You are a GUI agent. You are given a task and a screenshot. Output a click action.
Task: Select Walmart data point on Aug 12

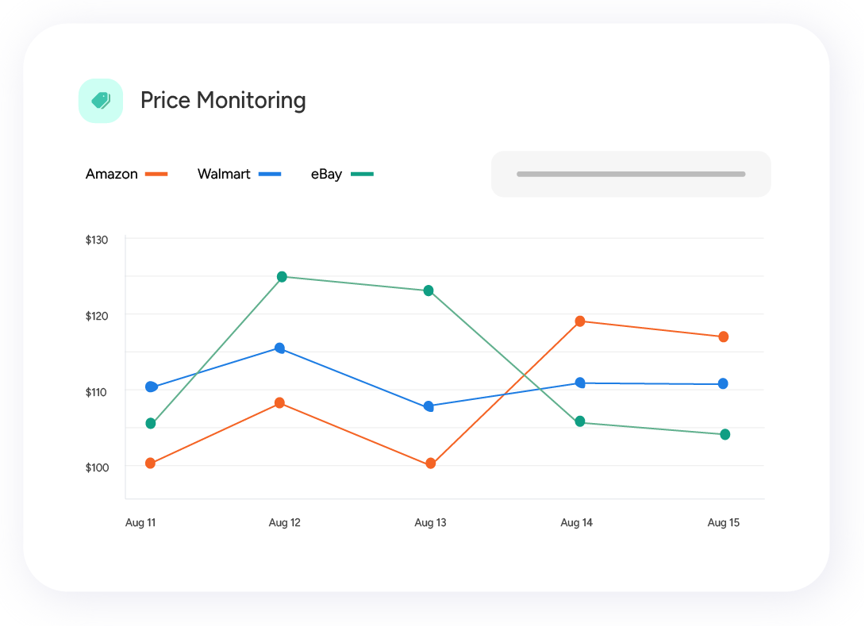[x=279, y=348]
